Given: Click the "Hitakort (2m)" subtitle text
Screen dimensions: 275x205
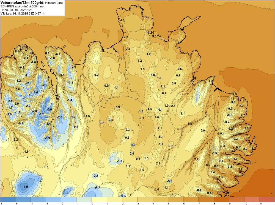Looking at the screenshot, I should click(54, 3).
